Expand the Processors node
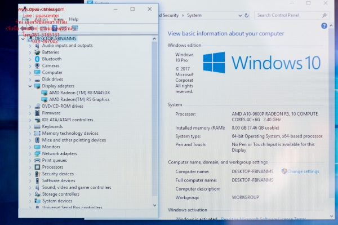338x225 pixels. click(x=30, y=167)
